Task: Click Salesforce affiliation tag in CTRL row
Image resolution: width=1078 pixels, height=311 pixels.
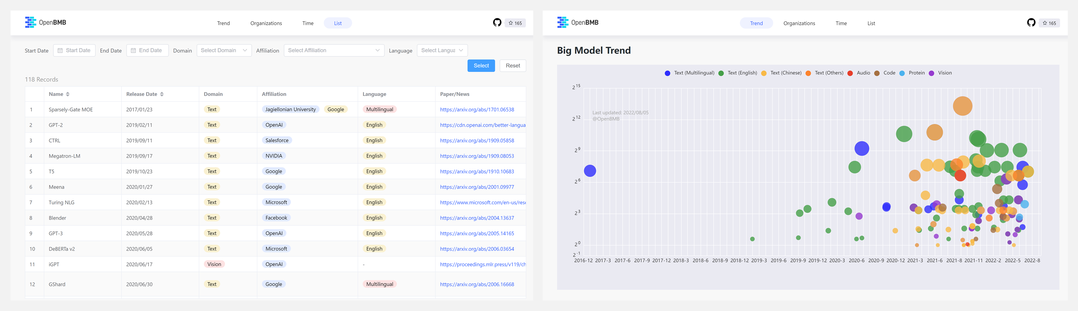Action: 277,141
